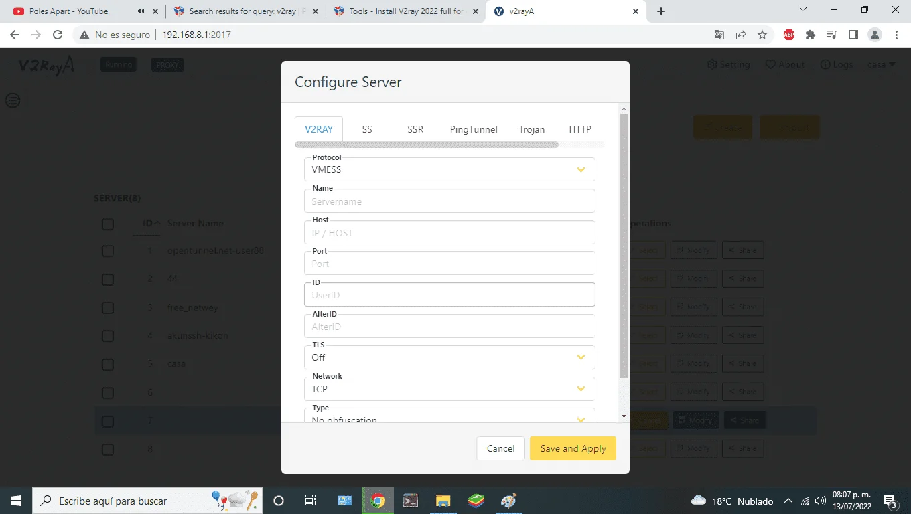The height and width of the screenshot is (514, 911).
Task: Open the Chrome profile avatar
Action: [x=875, y=35]
